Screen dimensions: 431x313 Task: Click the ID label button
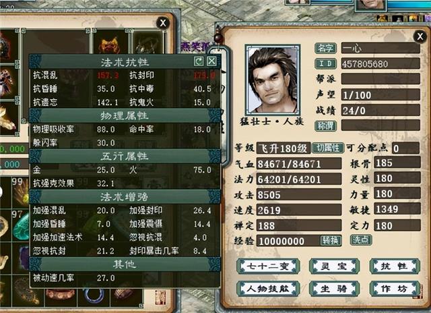326,63
